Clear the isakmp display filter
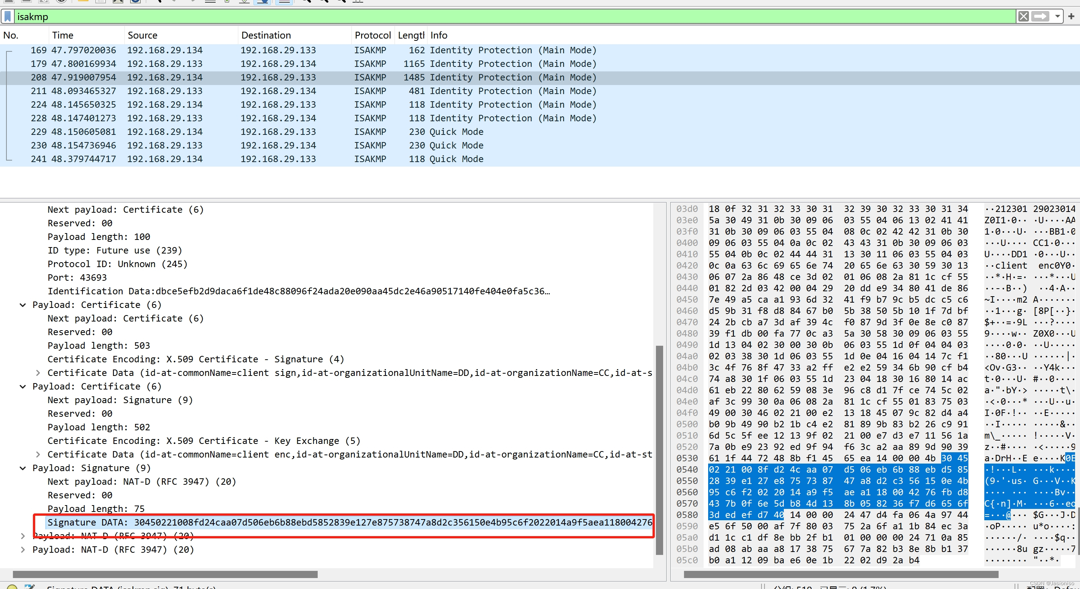This screenshot has width=1080, height=589. click(1023, 16)
